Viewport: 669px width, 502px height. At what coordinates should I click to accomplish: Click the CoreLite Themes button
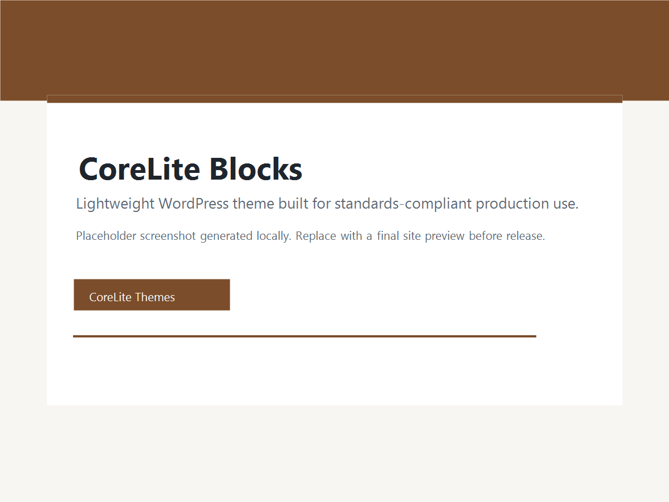[152, 295]
